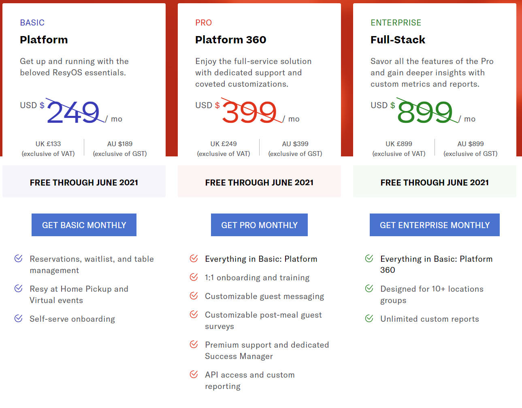Image resolution: width=522 pixels, height=408 pixels.
Task: Click the checkmark beside Unlimited custom reports
Action: pyautogui.click(x=369, y=318)
